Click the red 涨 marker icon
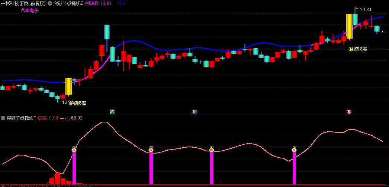Viewport: 389px width, 187px height. pyautogui.click(x=349, y=112)
